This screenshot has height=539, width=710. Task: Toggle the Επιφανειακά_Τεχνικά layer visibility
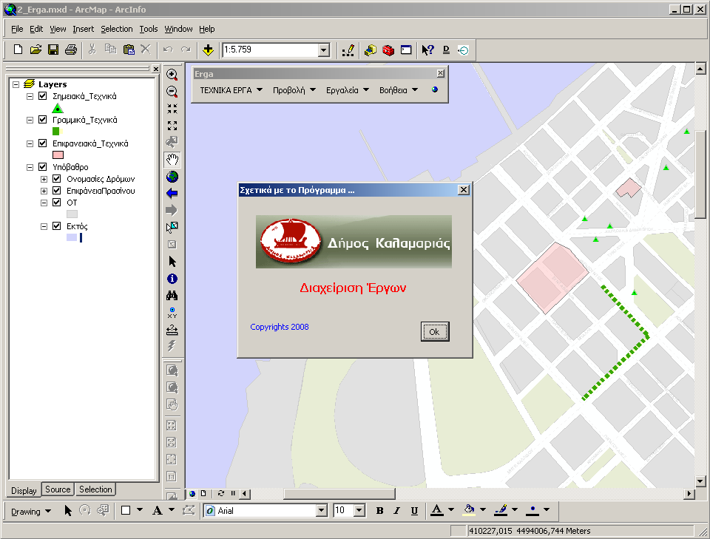[x=43, y=143]
